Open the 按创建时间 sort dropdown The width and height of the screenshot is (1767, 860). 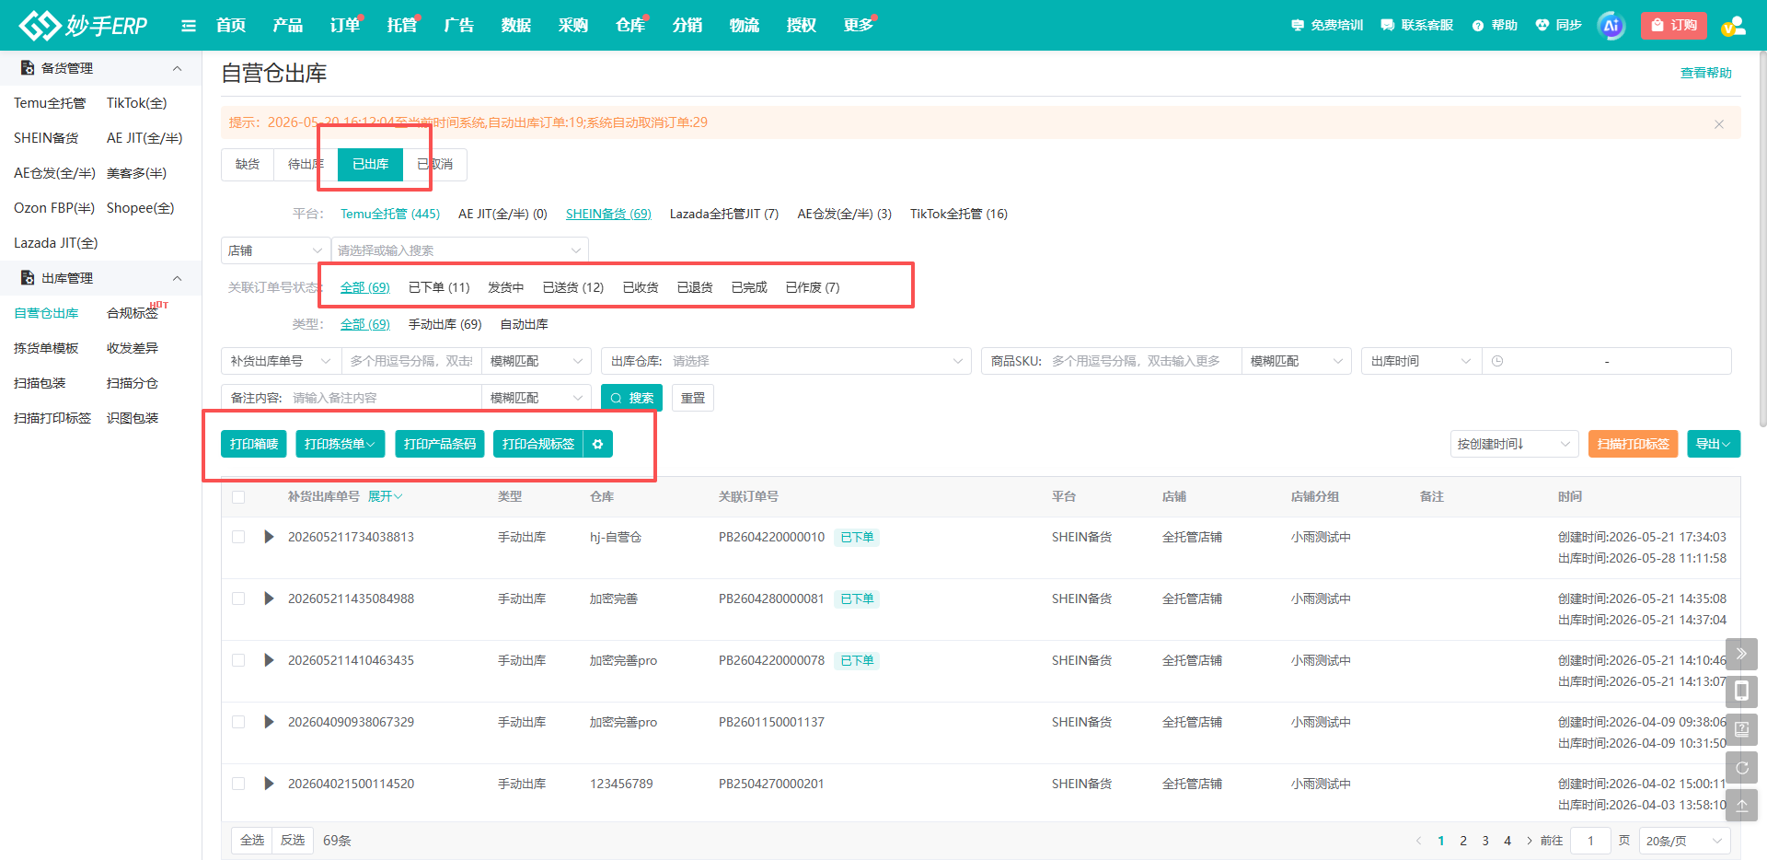[1514, 444]
